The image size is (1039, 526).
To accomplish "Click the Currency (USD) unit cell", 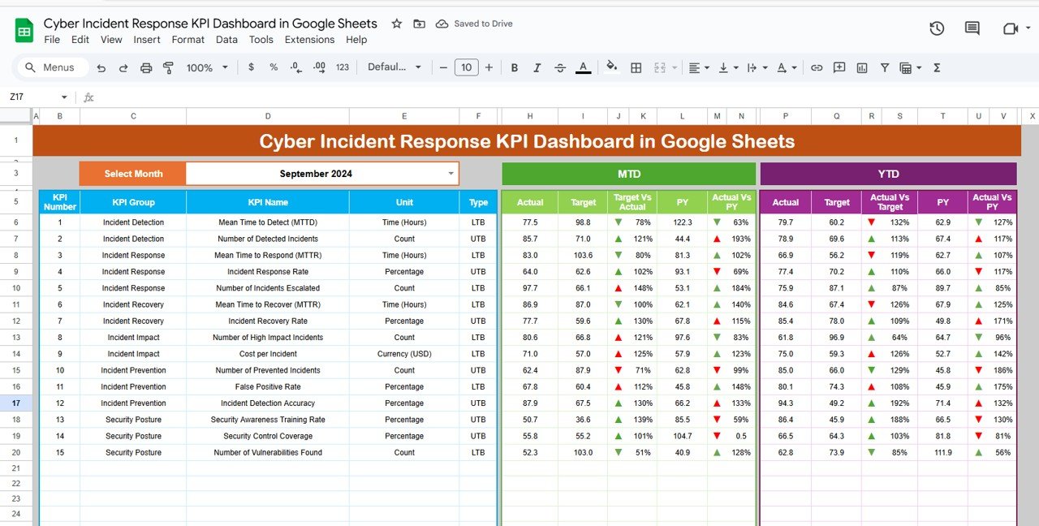I will click(x=404, y=354).
